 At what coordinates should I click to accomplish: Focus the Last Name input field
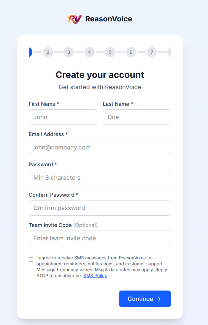pyautogui.click(x=137, y=117)
